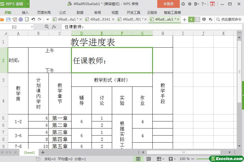Close the 4f6a8...9341 document tab
This screenshot has width=244, height=162.
113,19
